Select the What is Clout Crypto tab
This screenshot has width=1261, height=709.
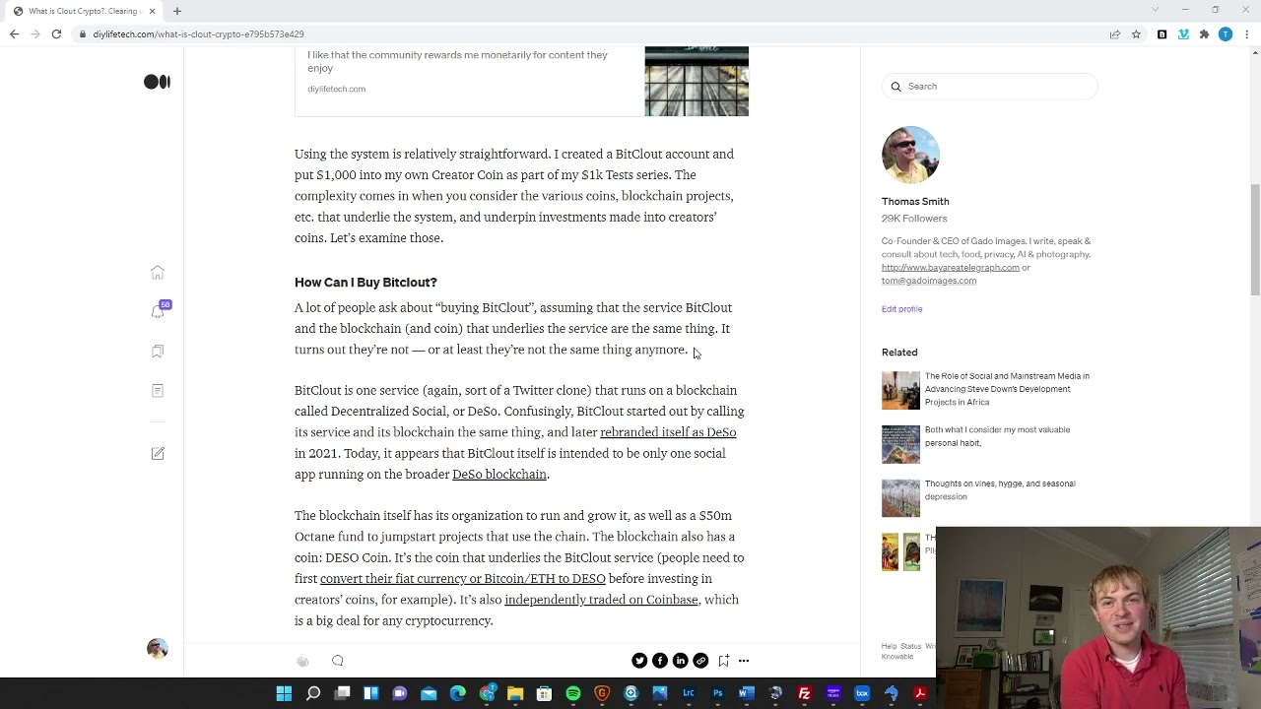(83, 11)
